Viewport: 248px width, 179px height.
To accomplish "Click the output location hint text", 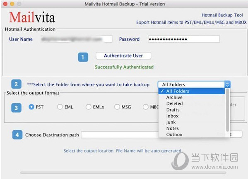I will coord(123,151).
